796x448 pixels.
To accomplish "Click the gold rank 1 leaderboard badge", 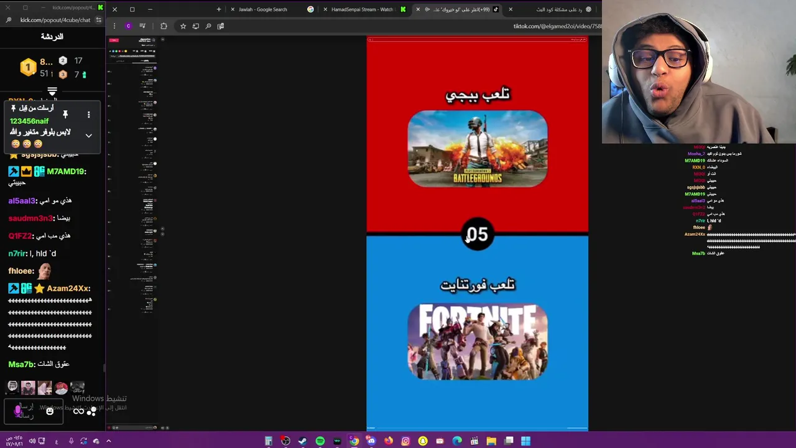I will pos(28,67).
